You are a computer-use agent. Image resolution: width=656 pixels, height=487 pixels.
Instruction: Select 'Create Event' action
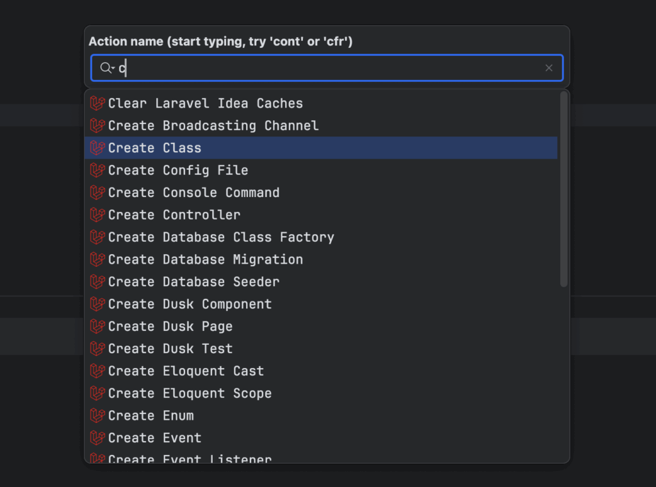321,438
